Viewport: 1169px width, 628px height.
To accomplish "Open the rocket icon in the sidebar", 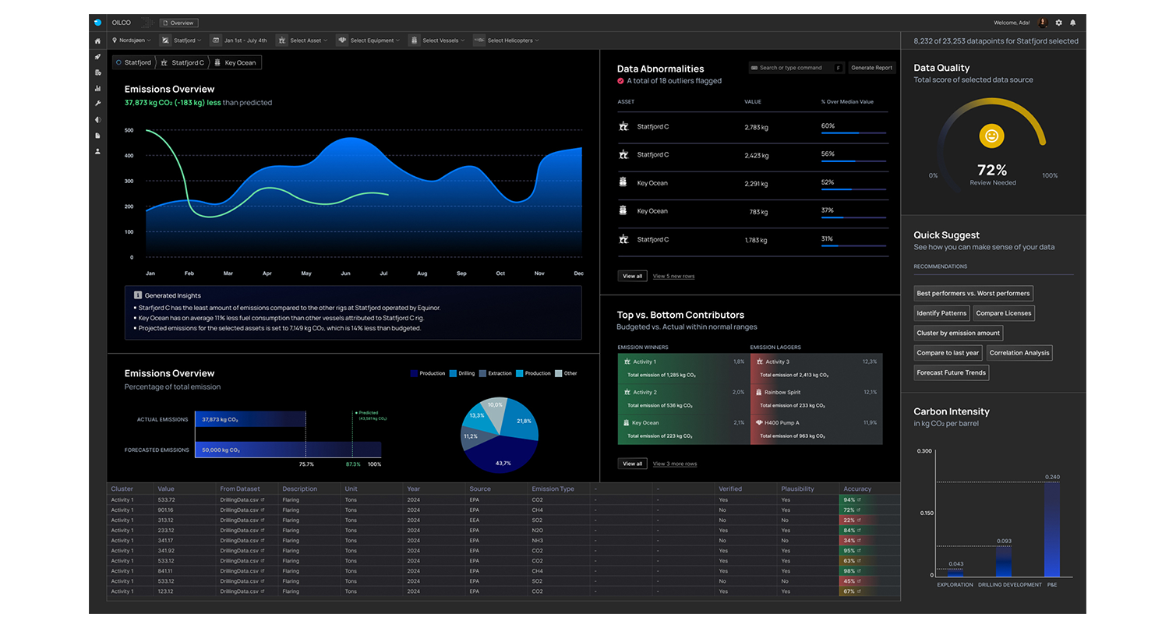I will (x=97, y=57).
